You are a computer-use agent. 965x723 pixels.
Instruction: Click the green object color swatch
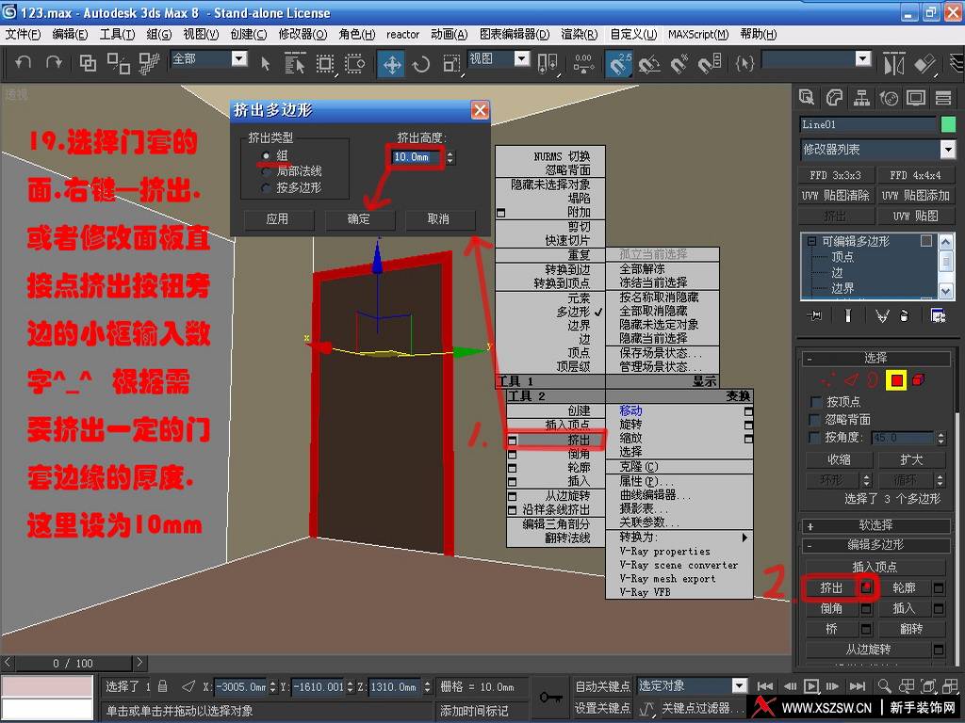(x=948, y=124)
